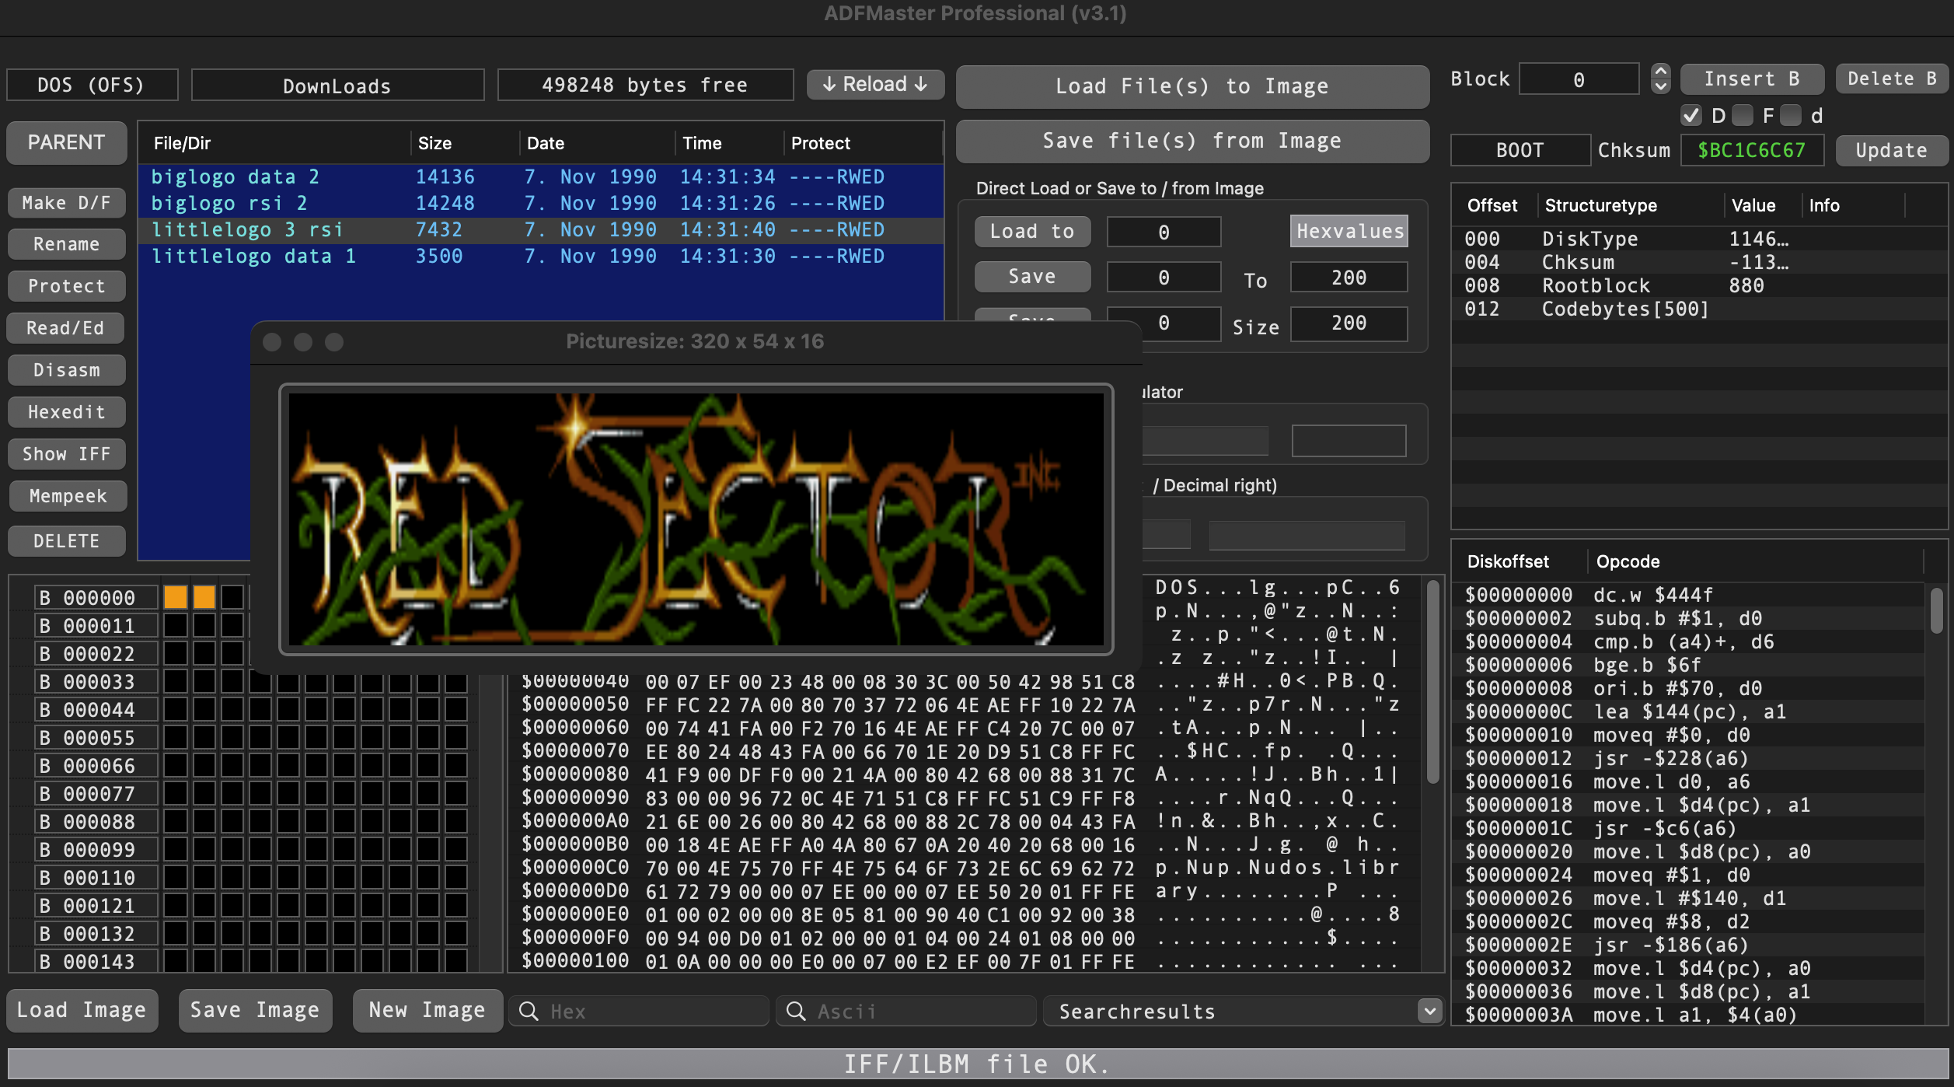Click the Ascii search field
Viewport: 1954px width, 1087px height.
point(906,1011)
